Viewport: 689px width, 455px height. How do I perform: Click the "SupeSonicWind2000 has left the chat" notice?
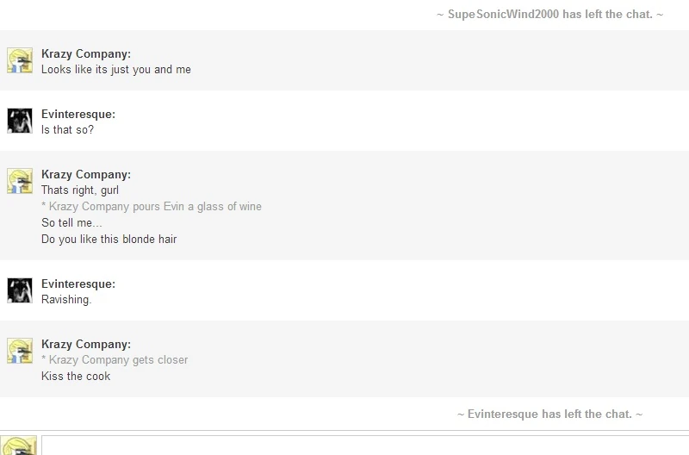(x=549, y=15)
